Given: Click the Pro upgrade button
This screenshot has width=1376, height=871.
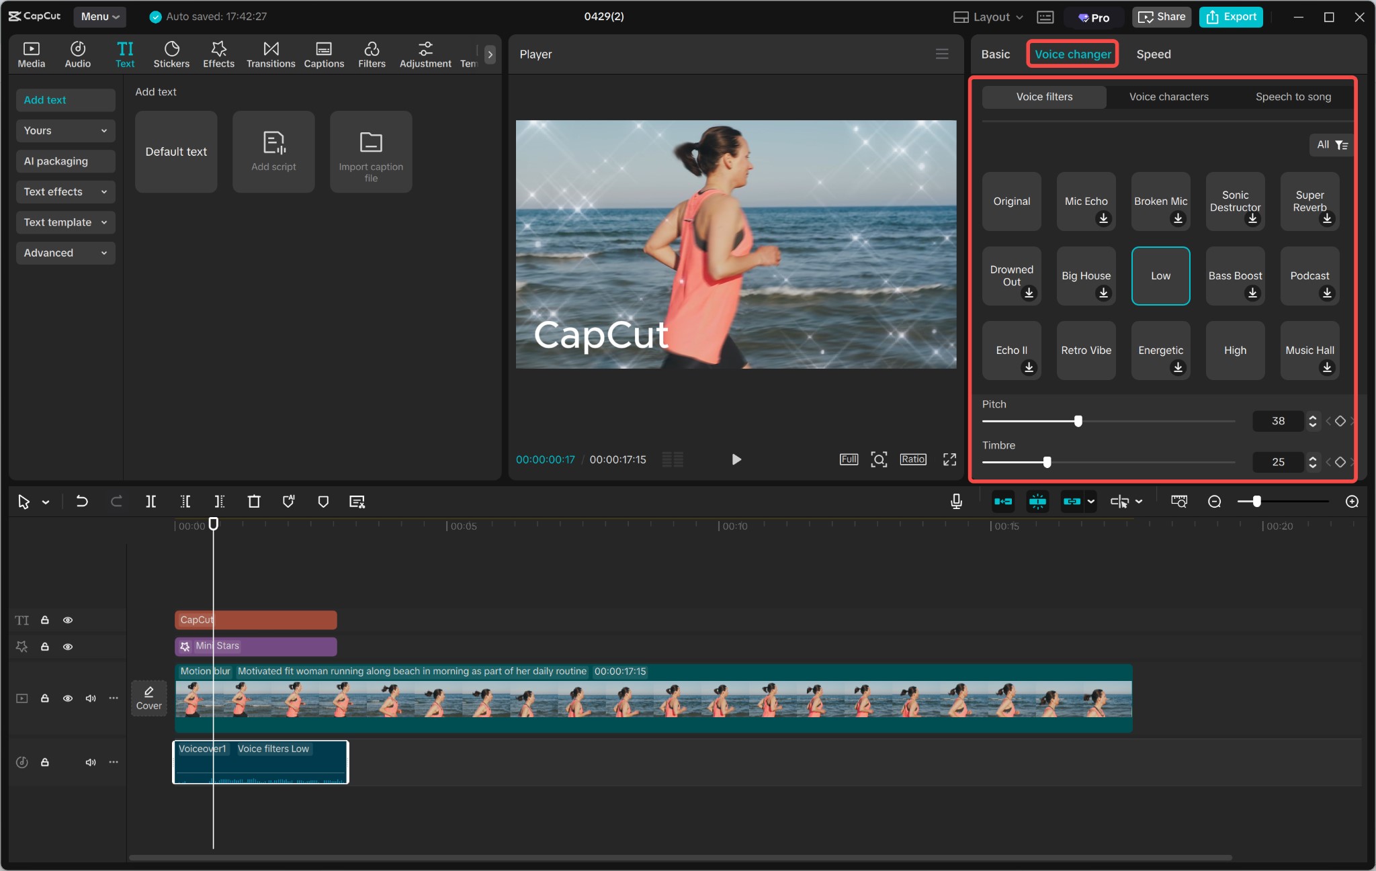Looking at the screenshot, I should [1094, 17].
